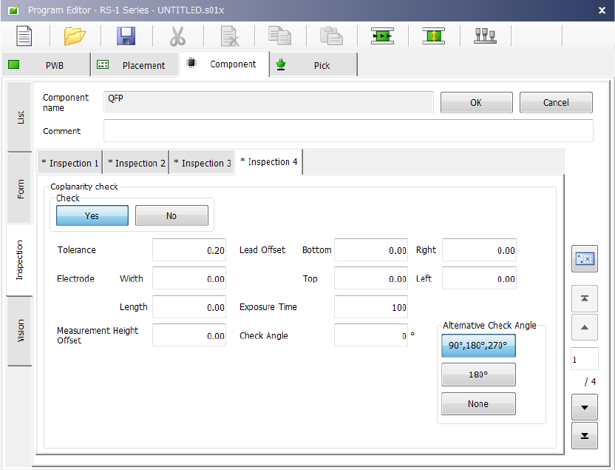Select None alternative check angle
This screenshot has height=470, width=615.
[478, 403]
